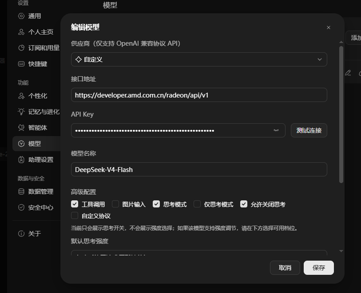Screen dimensions: 361x293
Task: Enable the 图片输入 checkbox
Action: coord(115,204)
